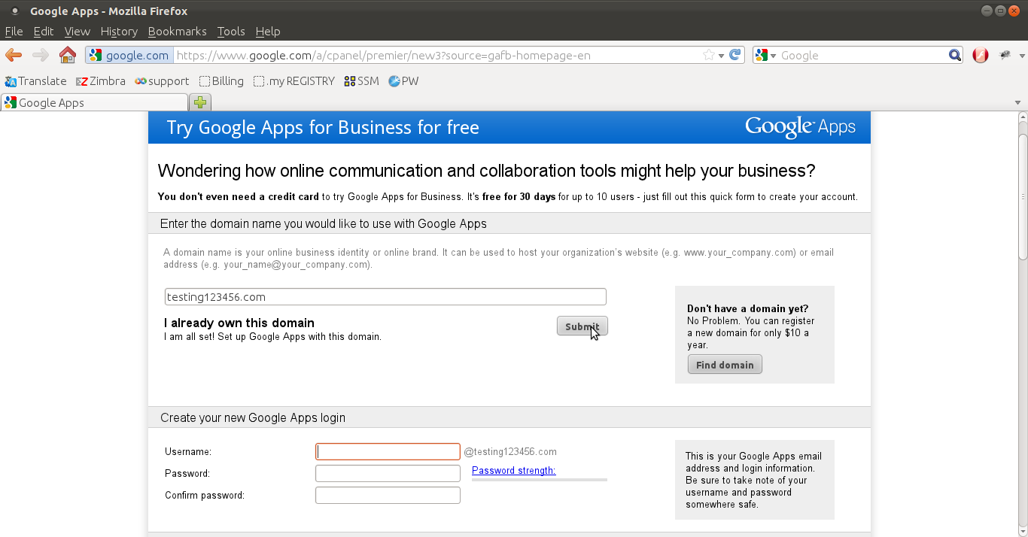Click the "I already own this domain" text
Viewport: 1028px width, 537px height.
click(239, 323)
